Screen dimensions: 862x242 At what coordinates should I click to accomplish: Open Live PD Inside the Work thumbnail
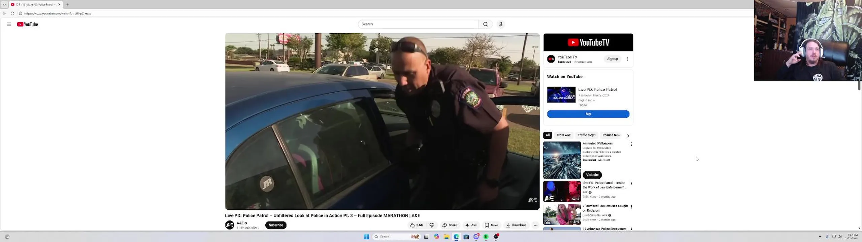[562, 192]
